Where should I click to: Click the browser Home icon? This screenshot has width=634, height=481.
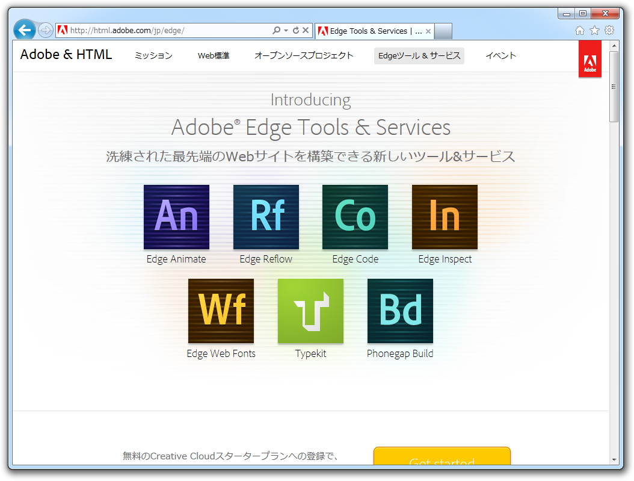(579, 29)
